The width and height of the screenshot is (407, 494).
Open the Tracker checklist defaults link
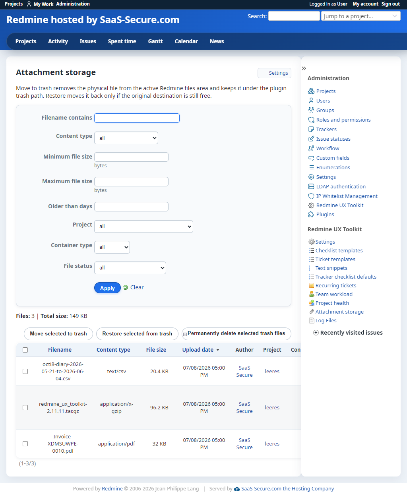346,277
